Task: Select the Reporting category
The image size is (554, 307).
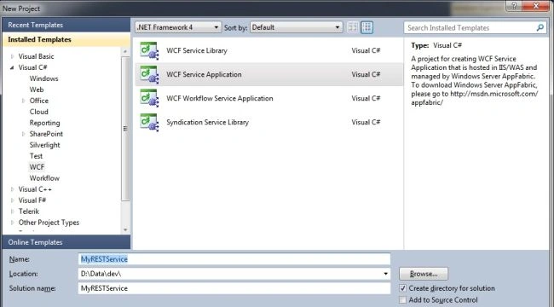Action: pos(45,123)
